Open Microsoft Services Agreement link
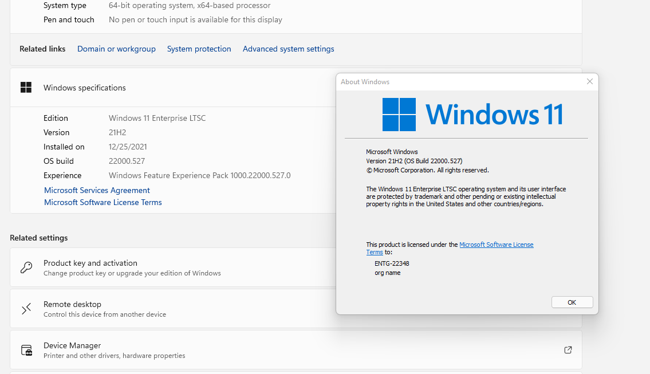The width and height of the screenshot is (650, 374). 97,190
